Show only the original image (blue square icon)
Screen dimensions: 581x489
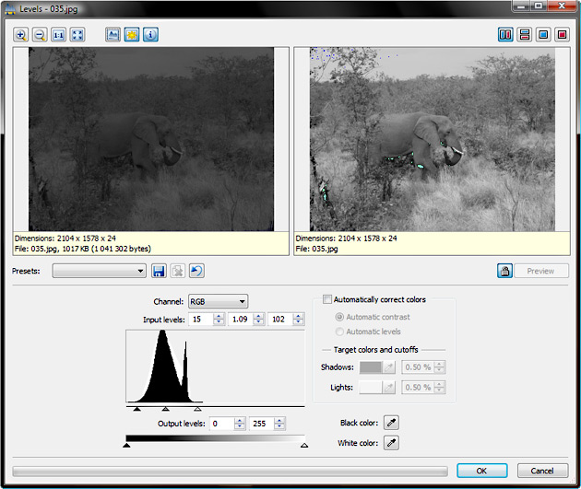point(543,35)
